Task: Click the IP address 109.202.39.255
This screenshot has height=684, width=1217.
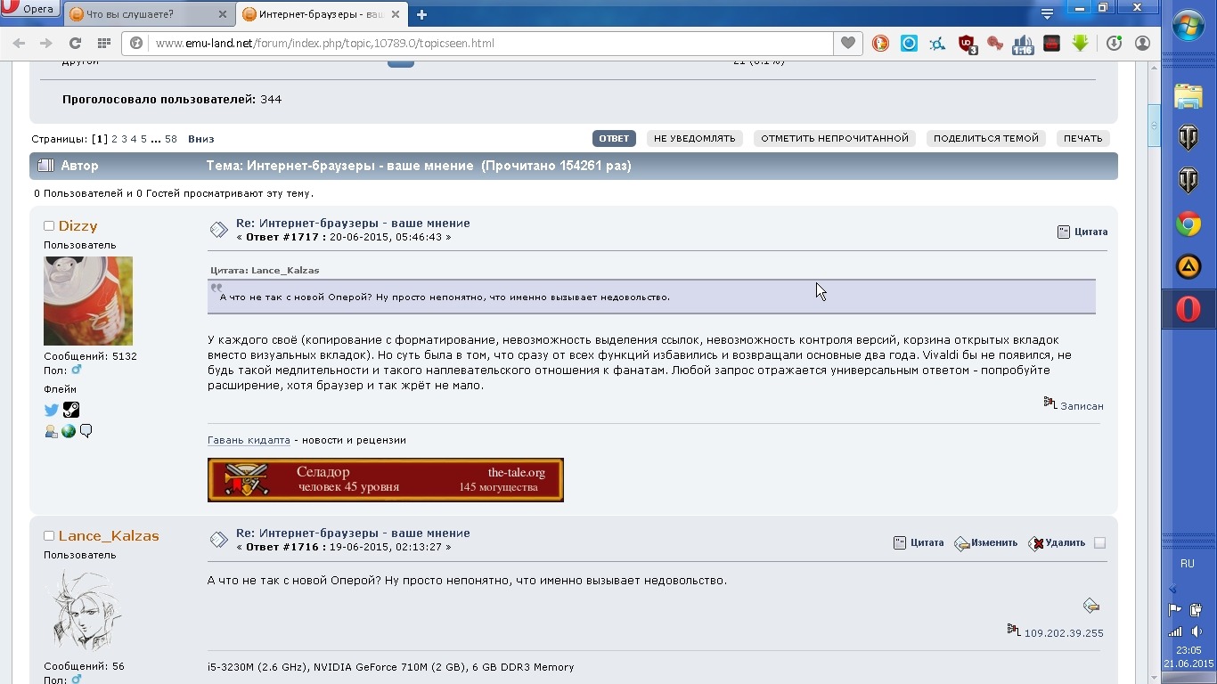Action: click(x=1064, y=633)
